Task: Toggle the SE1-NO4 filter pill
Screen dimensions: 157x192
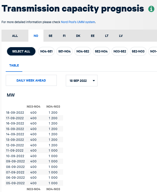Action: tap(65, 51)
